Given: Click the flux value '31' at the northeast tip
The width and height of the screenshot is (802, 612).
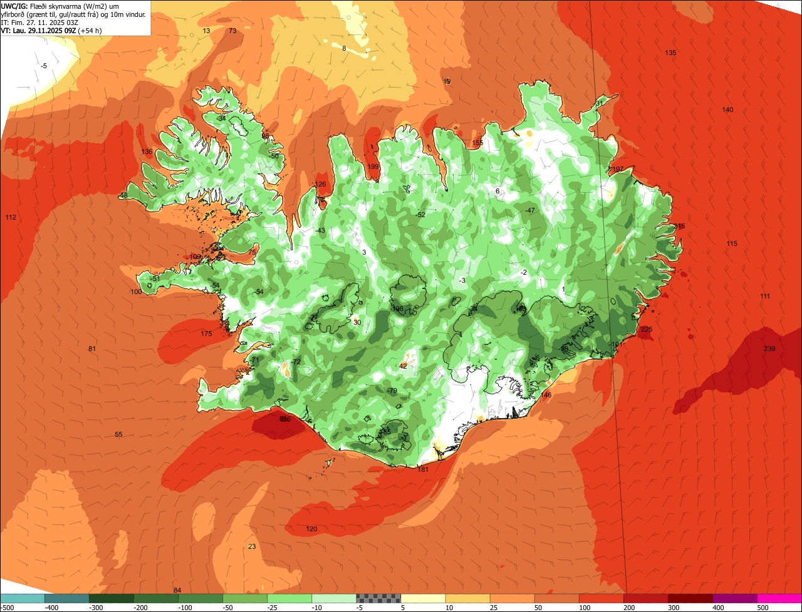Looking at the screenshot, I should (x=600, y=103).
